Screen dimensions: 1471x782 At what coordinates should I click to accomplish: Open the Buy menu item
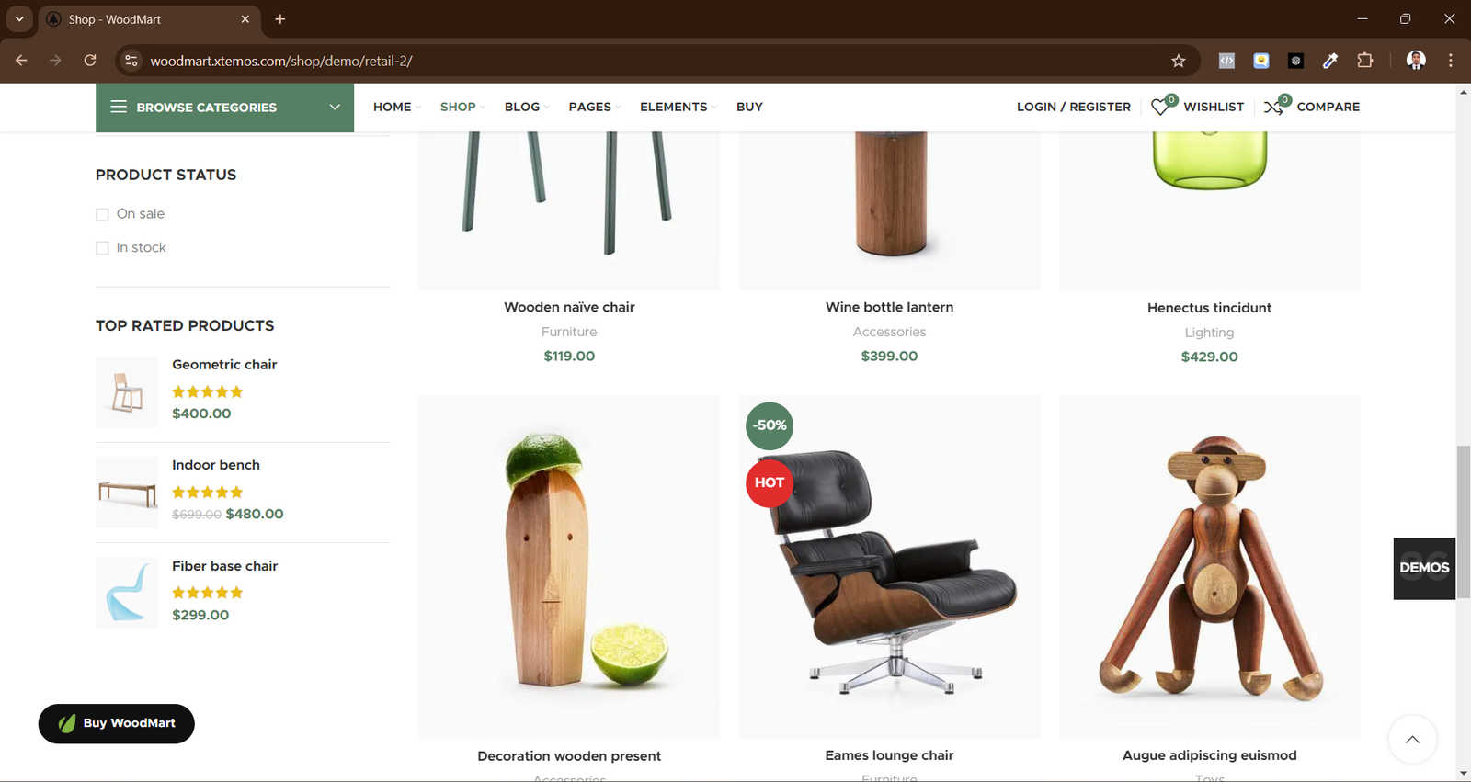tap(749, 107)
